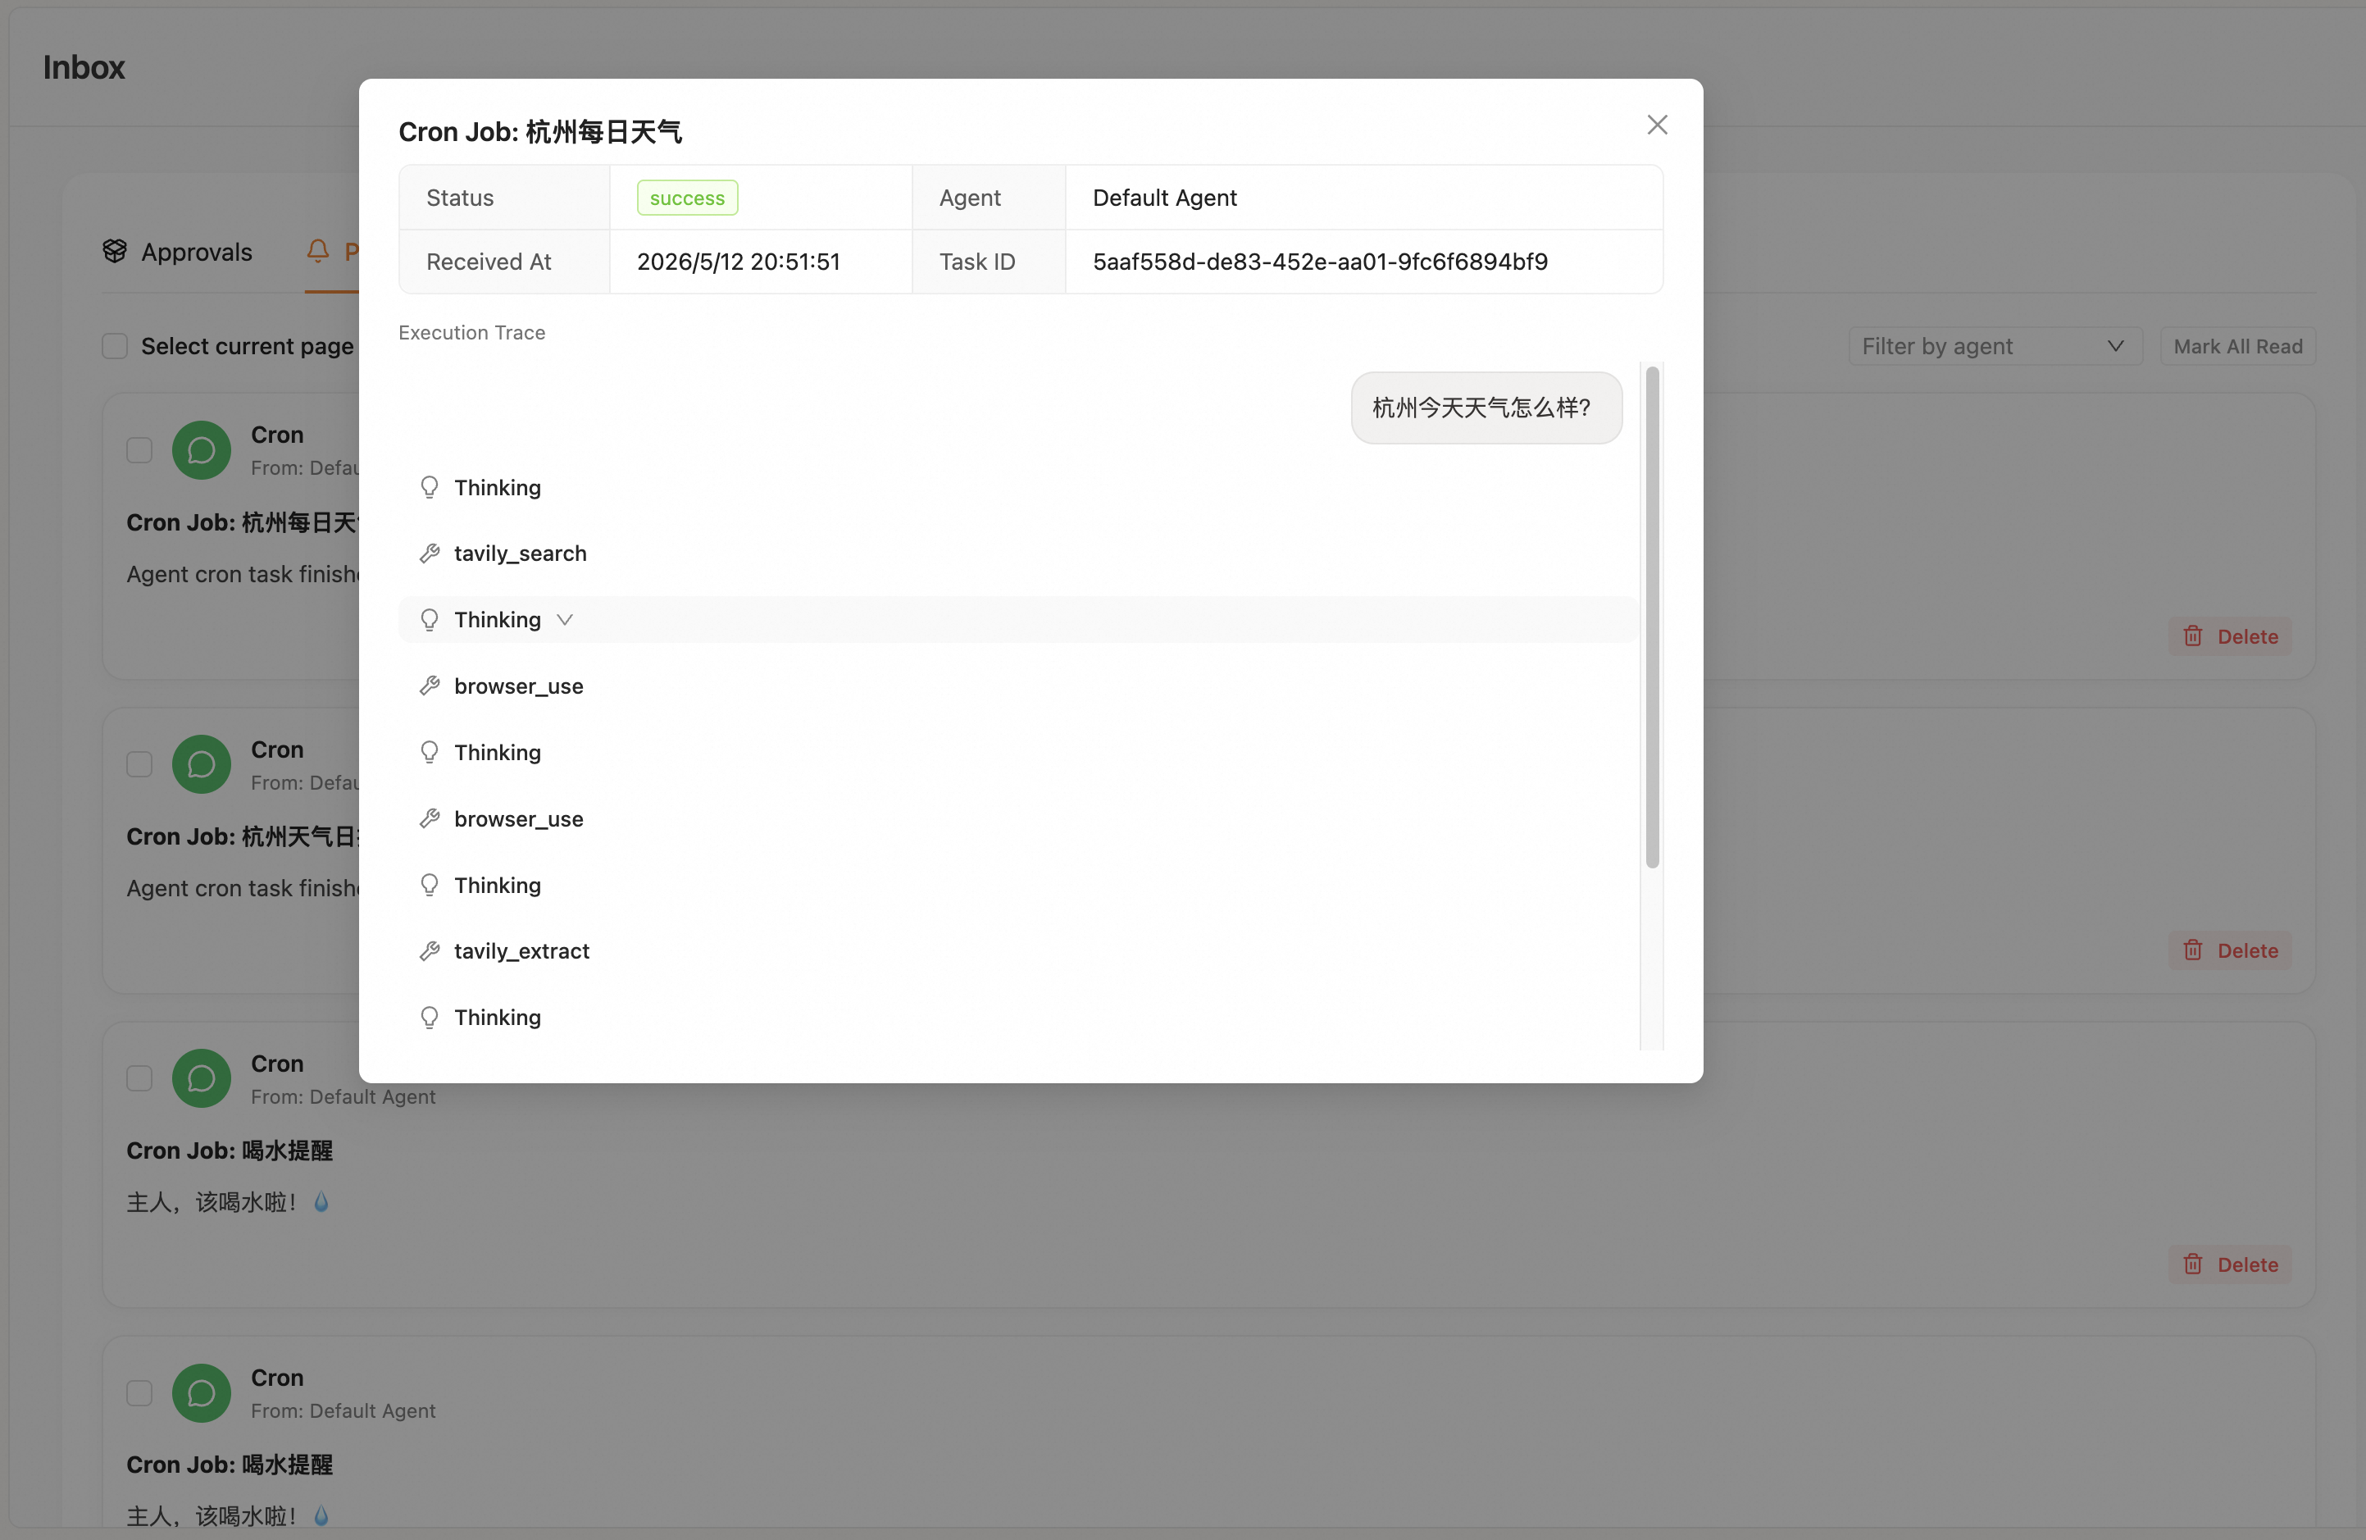The height and width of the screenshot is (1540, 2366).
Task: Click the Approvals stack icon
Action: pos(116,252)
